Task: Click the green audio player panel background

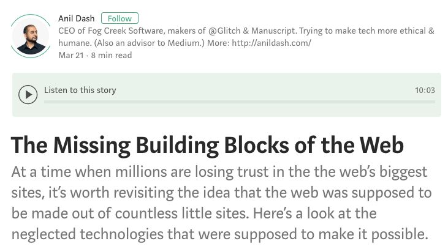Action: 245,110
